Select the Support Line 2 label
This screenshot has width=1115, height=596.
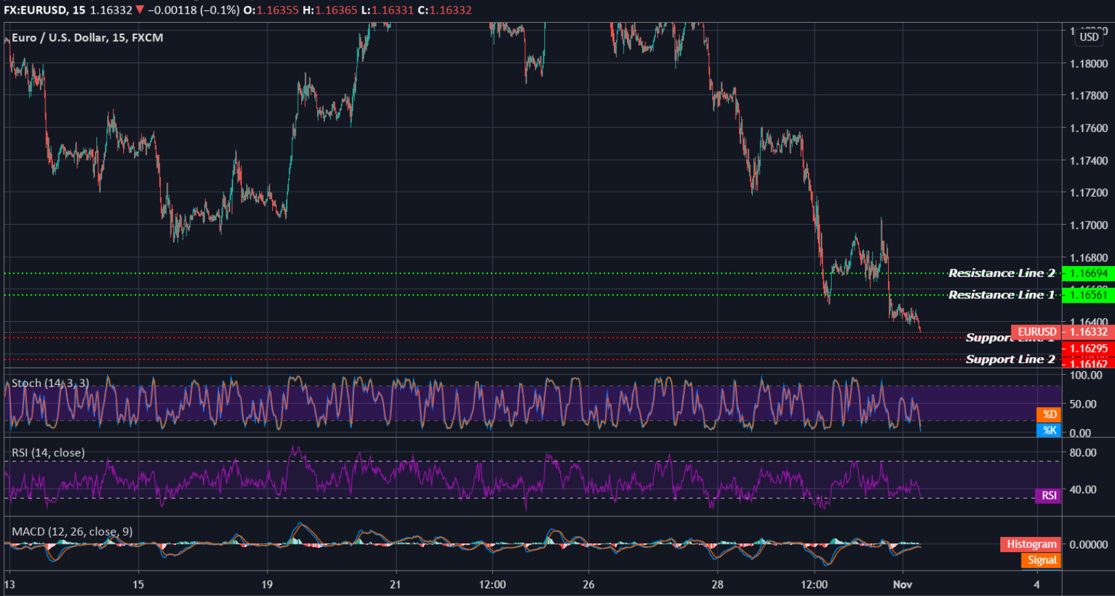pos(1011,360)
